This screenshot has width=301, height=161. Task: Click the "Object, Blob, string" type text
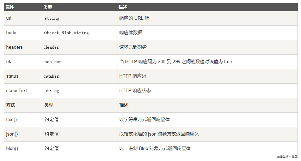(66, 33)
